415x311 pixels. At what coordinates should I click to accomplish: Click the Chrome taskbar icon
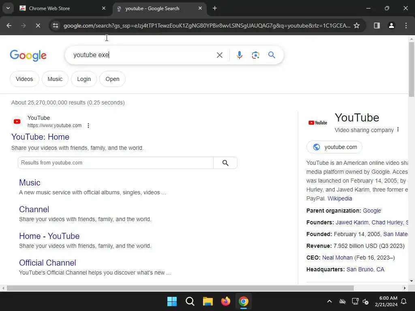pyautogui.click(x=244, y=301)
